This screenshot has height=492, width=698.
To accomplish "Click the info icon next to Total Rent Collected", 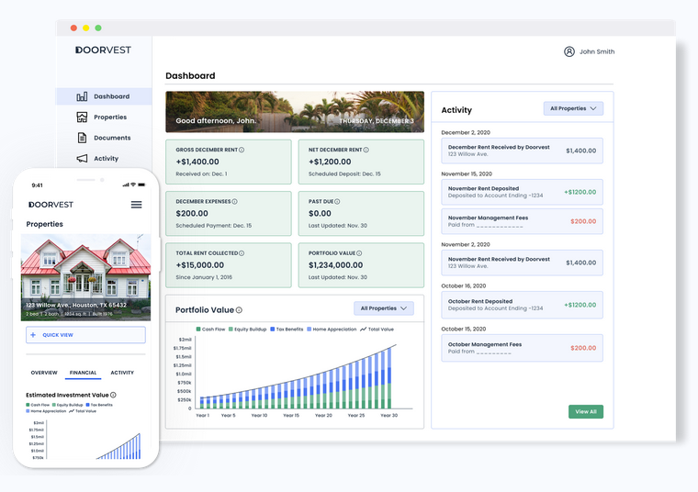I will pyautogui.click(x=242, y=253).
